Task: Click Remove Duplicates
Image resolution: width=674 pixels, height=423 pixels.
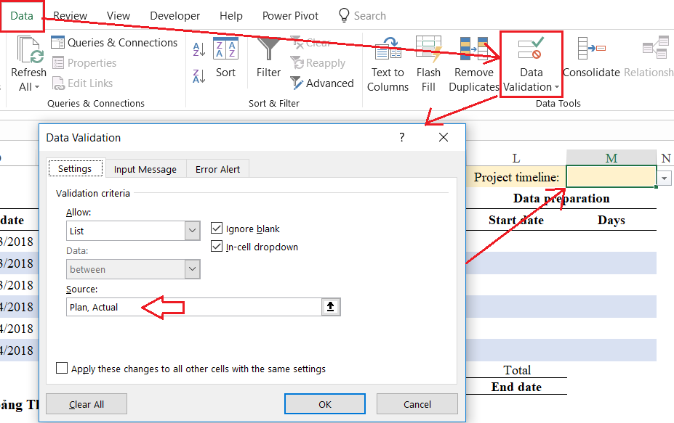Action: [x=474, y=65]
